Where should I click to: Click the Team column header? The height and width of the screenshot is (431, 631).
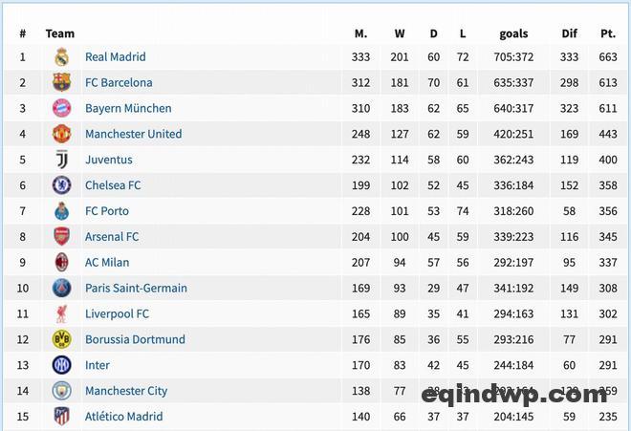[60, 33]
